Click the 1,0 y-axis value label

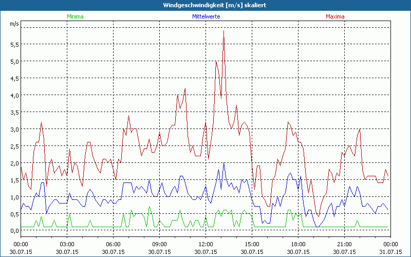click(x=14, y=197)
